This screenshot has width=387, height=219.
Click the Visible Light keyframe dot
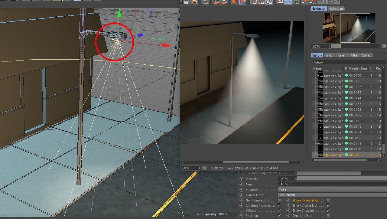241,195
